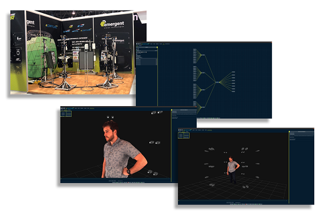The width and height of the screenshot is (326, 217).
Task: Select rightmost top-right camera in close-up viewer
Action: (x=160, y=112)
